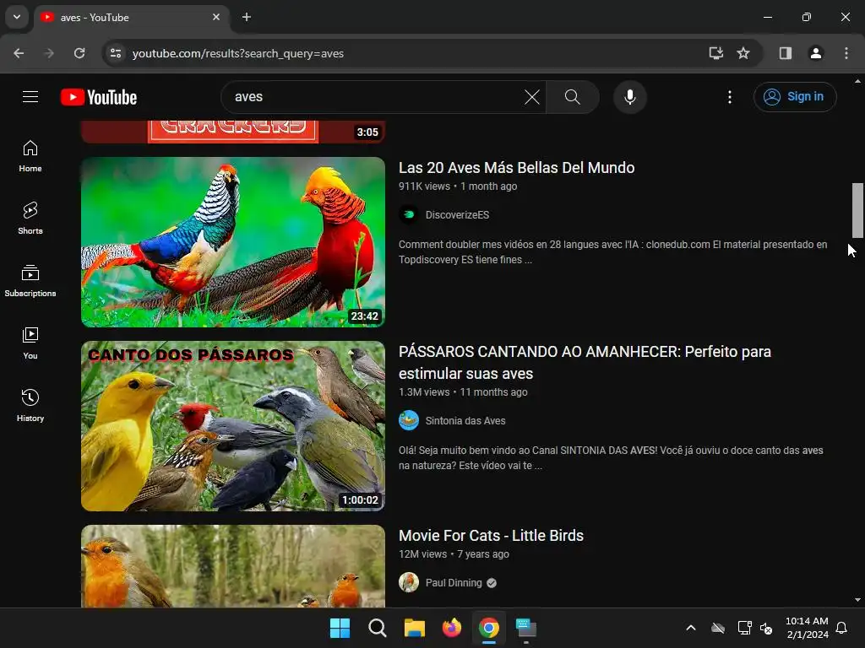The image size is (865, 648).
Task: Click the browser back arrow
Action: coord(19,53)
